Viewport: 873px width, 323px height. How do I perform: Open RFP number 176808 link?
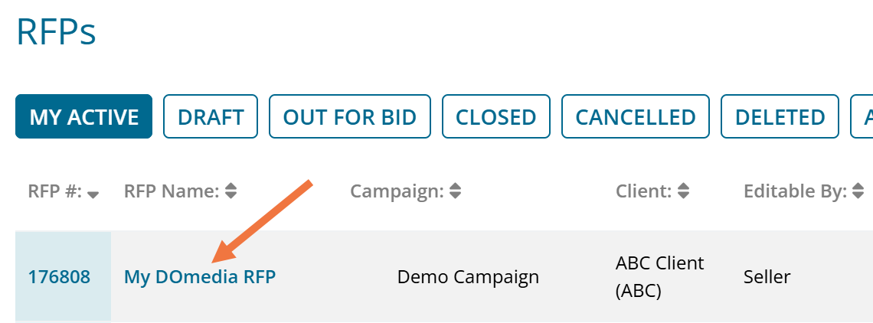pyautogui.click(x=59, y=276)
